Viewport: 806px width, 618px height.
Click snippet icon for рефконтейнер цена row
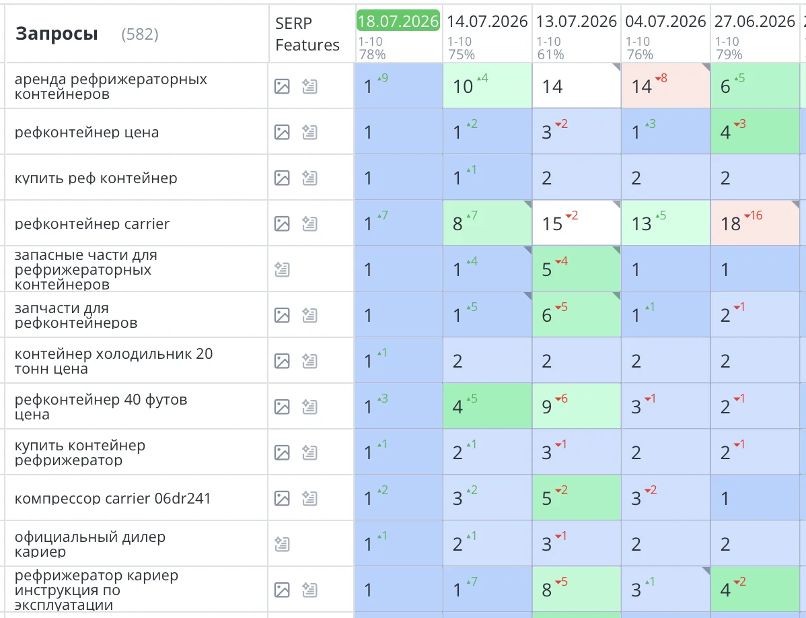tap(309, 132)
